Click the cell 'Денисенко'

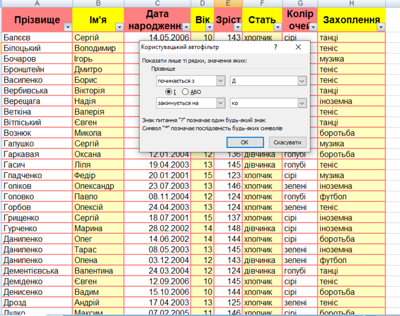click(x=37, y=292)
